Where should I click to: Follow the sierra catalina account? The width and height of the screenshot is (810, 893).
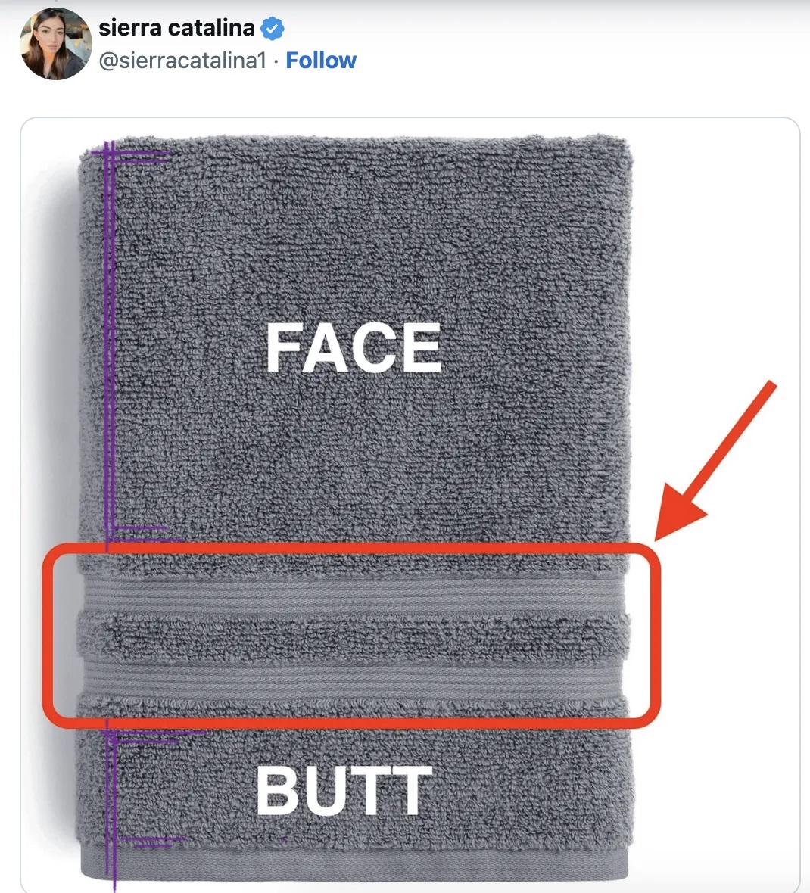pyautogui.click(x=321, y=61)
